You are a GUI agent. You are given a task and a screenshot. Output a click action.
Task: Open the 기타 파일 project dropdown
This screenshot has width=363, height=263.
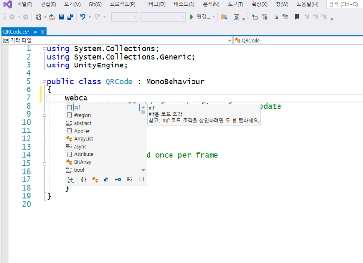[x=117, y=40]
